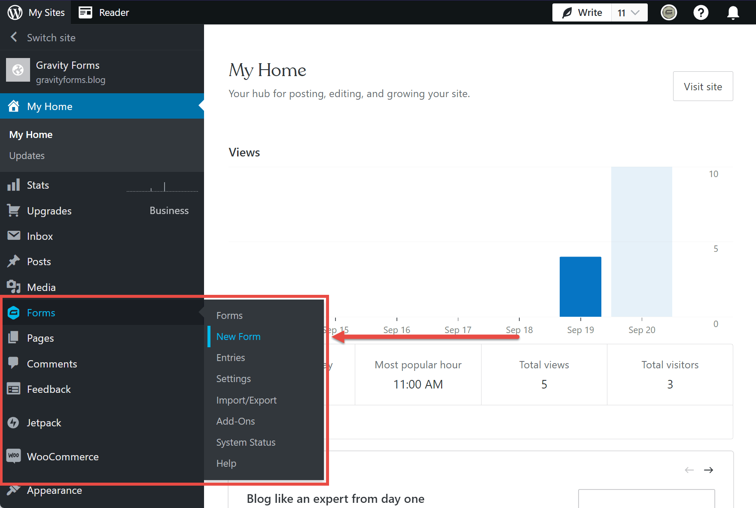Click the Upgrades shopping cart icon
This screenshot has height=508, width=756.
pyautogui.click(x=14, y=210)
